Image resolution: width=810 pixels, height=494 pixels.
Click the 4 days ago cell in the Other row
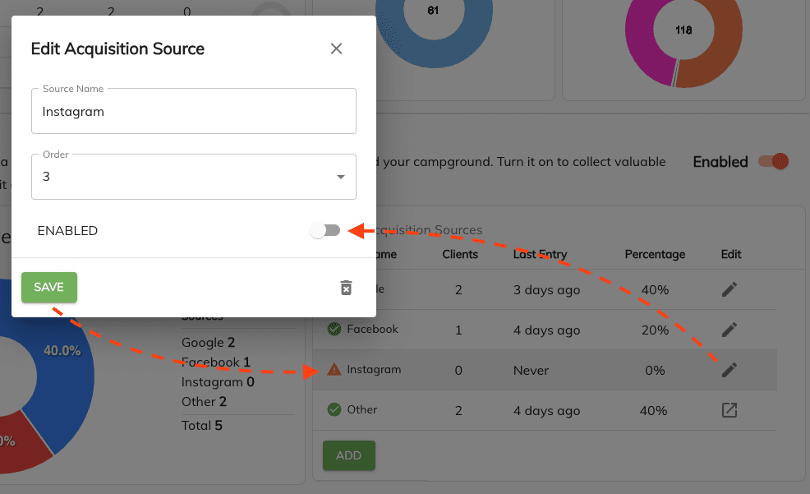click(x=546, y=411)
